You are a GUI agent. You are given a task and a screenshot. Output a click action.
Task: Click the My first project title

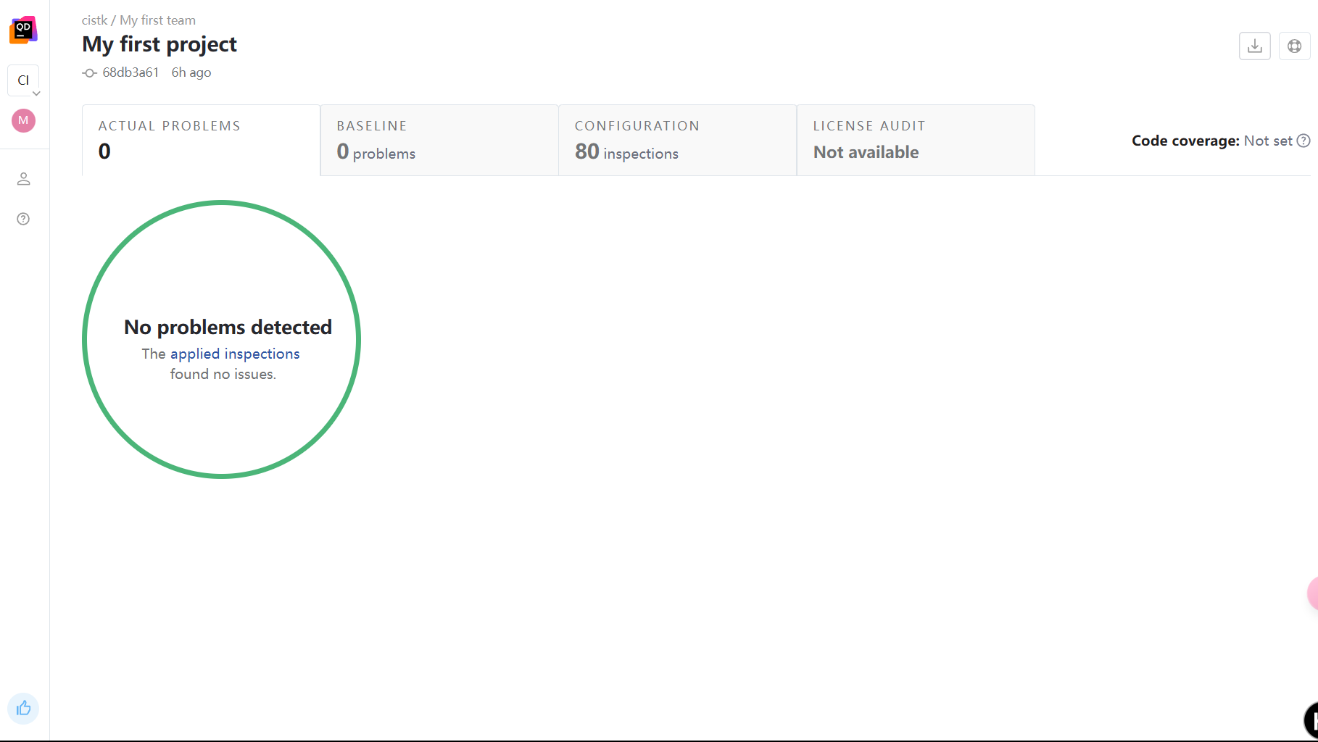pos(159,44)
